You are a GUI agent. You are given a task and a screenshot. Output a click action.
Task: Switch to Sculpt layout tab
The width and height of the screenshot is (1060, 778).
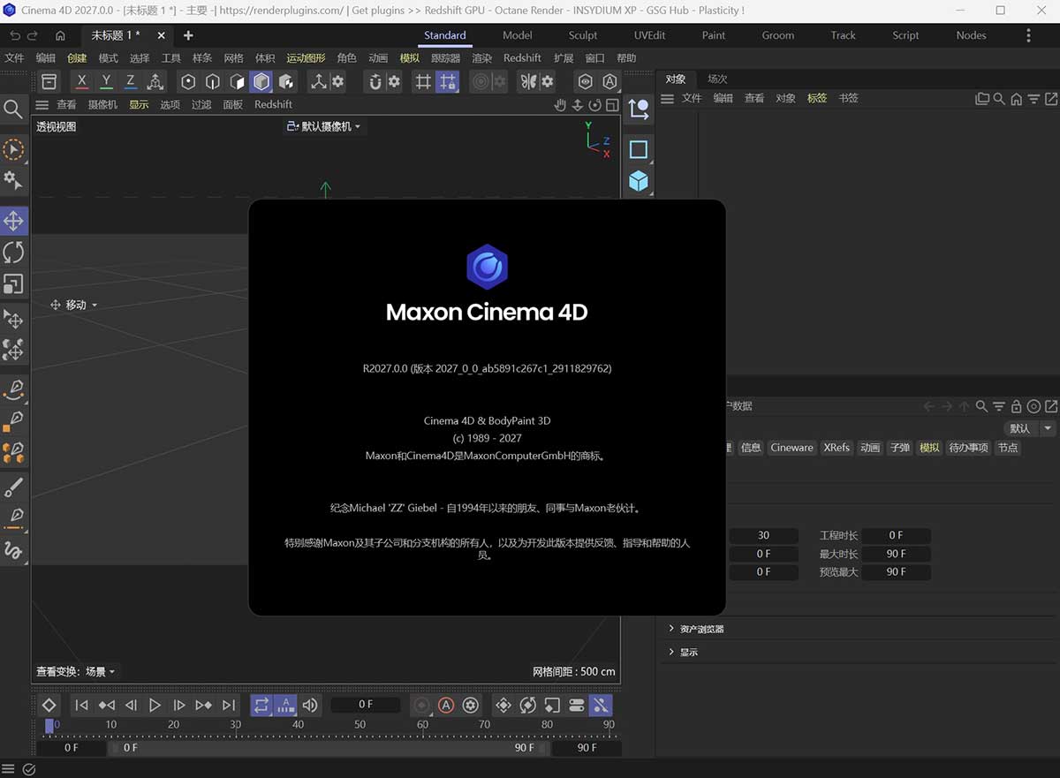coord(583,35)
